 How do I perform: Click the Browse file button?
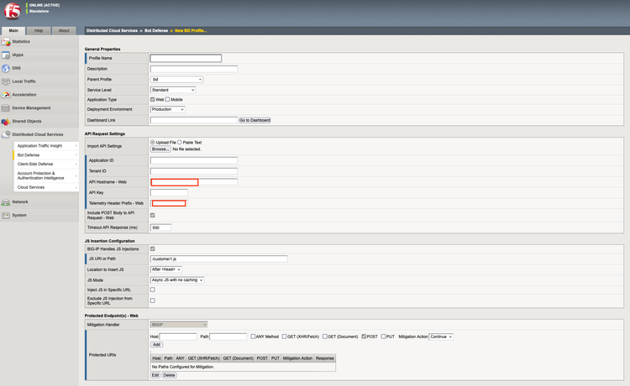click(x=160, y=149)
